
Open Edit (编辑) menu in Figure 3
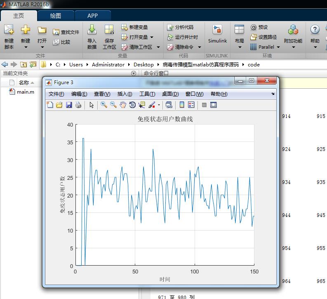pos(79,94)
